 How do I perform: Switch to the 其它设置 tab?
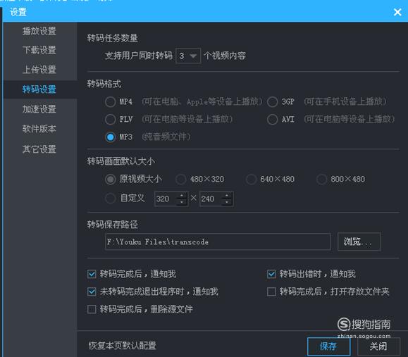(39, 149)
